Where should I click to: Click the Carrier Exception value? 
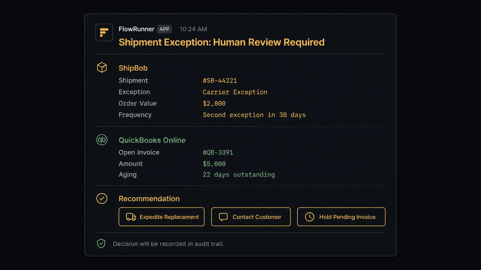(x=235, y=92)
